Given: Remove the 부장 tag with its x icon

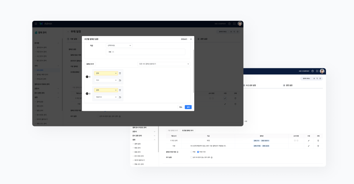Looking at the screenshot, I should [113, 52].
